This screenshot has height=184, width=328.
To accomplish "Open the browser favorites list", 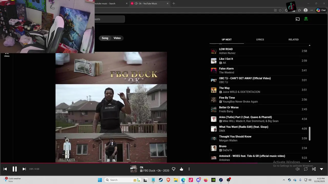I will point(299,10).
